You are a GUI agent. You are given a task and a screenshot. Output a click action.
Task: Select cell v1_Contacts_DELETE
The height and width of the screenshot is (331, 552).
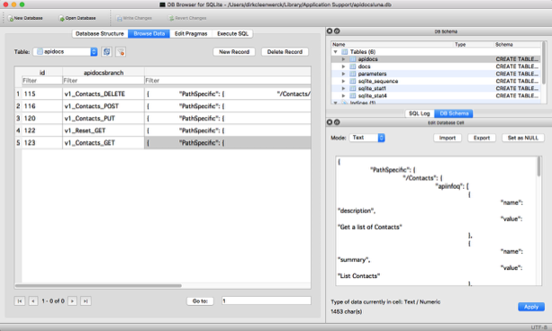pyautogui.click(x=104, y=94)
